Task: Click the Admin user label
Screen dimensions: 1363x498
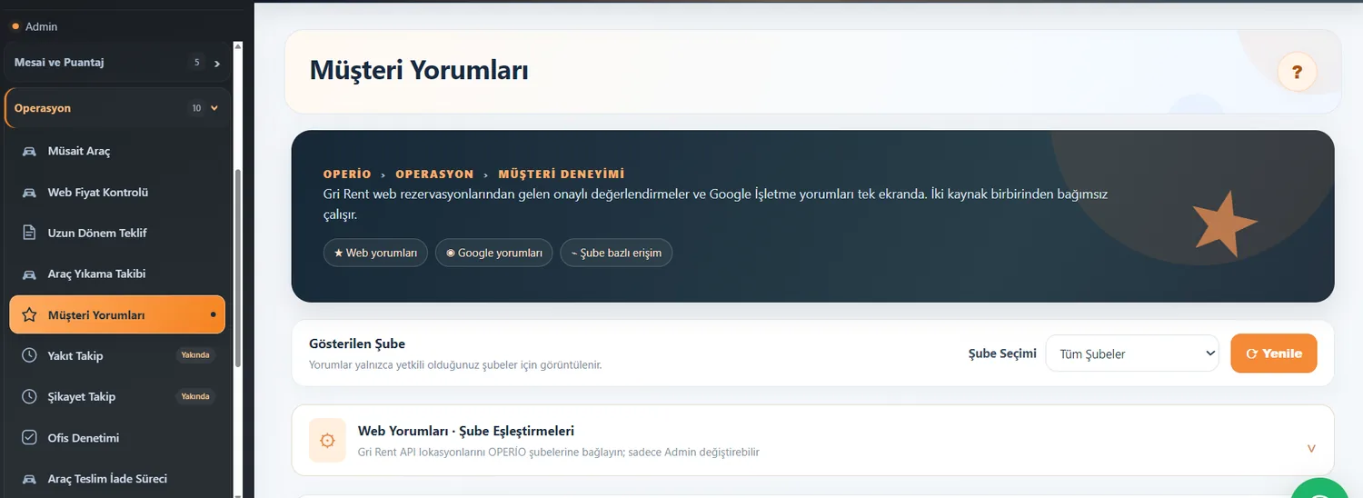Action: click(42, 26)
